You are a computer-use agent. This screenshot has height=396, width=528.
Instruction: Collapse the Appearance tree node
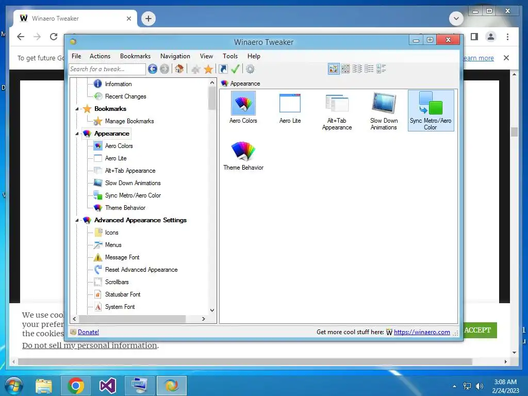coord(77,134)
